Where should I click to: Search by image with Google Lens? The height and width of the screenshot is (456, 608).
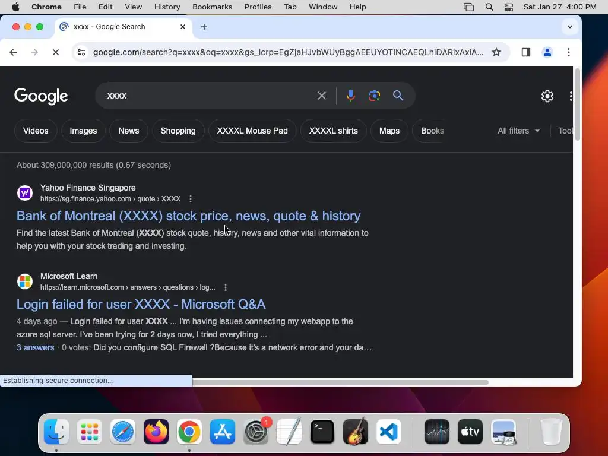[374, 96]
